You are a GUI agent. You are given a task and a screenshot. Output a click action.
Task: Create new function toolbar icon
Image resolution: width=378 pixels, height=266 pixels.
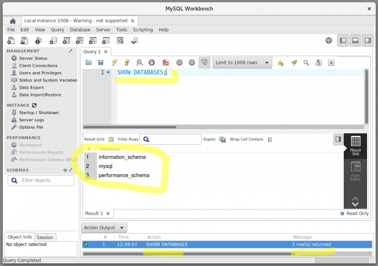pos(106,40)
